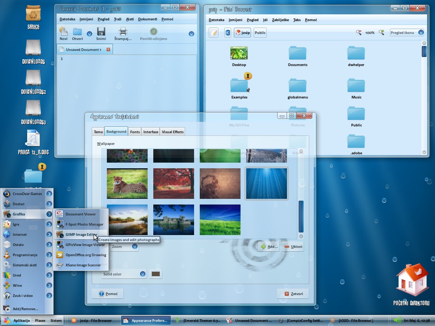This screenshot has width=435, height=326.
Task: Click the Snimi save floppy icon in gedit
Action: [101, 31]
